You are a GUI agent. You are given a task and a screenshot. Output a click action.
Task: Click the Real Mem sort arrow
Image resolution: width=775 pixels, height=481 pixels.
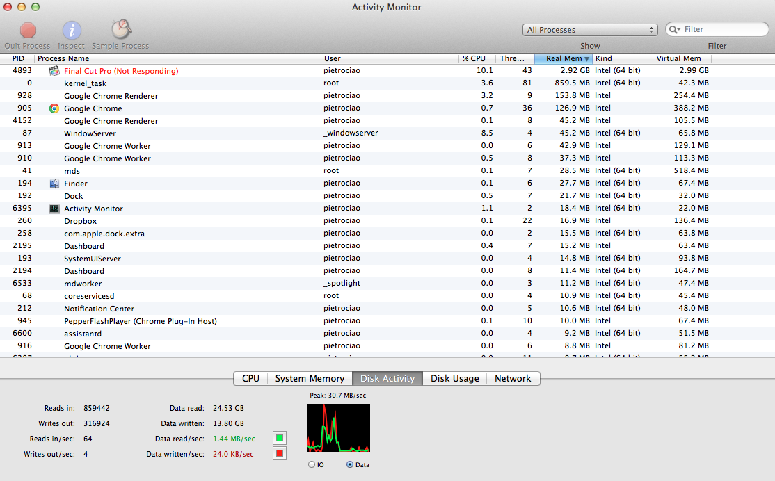point(586,59)
